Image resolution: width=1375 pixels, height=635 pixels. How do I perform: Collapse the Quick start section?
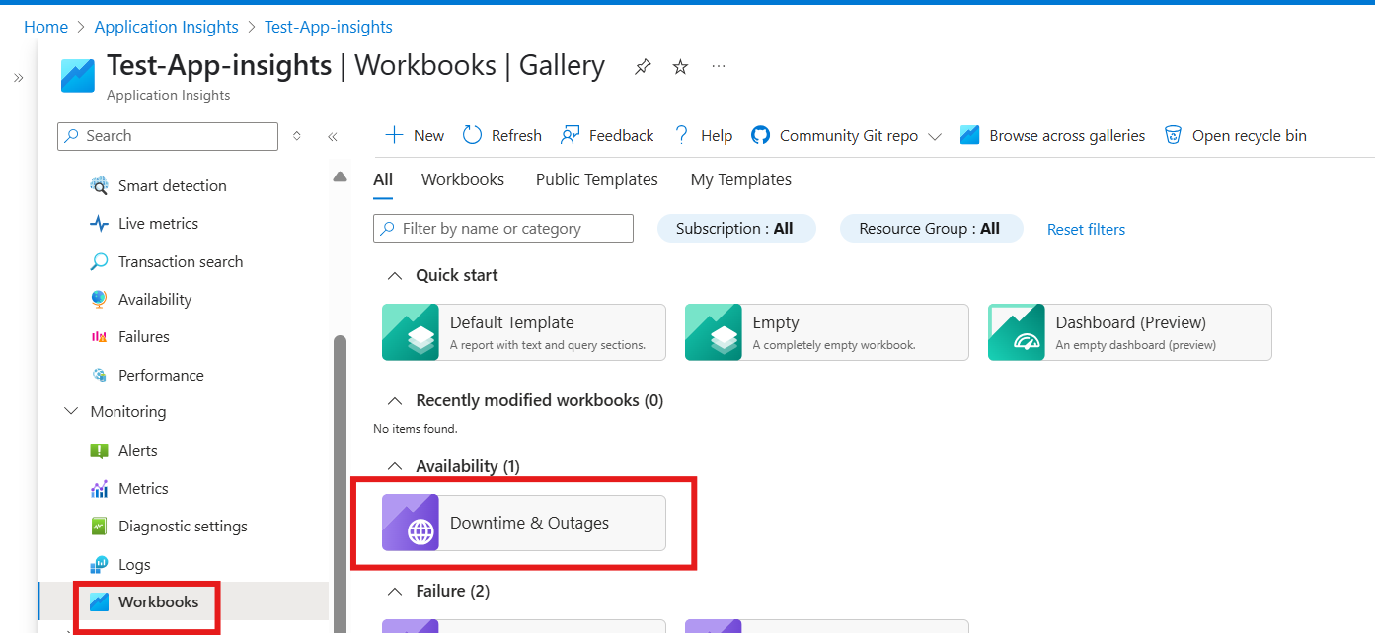tap(395, 275)
